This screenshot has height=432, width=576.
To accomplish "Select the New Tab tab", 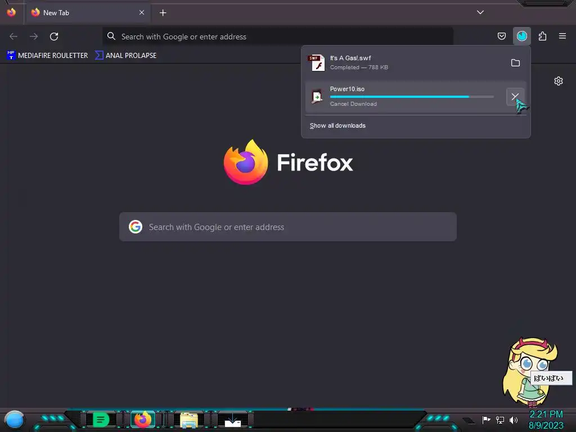I will tap(87, 13).
